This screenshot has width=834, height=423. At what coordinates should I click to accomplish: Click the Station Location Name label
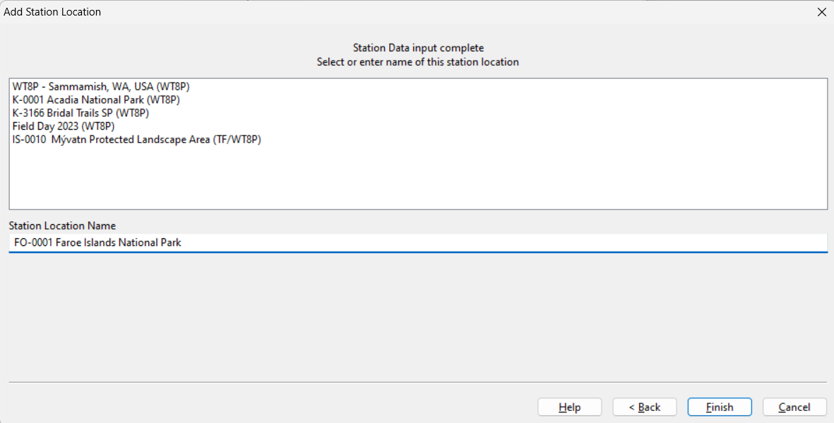click(x=62, y=226)
